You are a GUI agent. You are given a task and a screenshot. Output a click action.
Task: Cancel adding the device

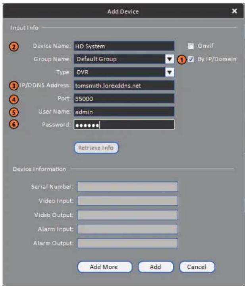(197, 267)
